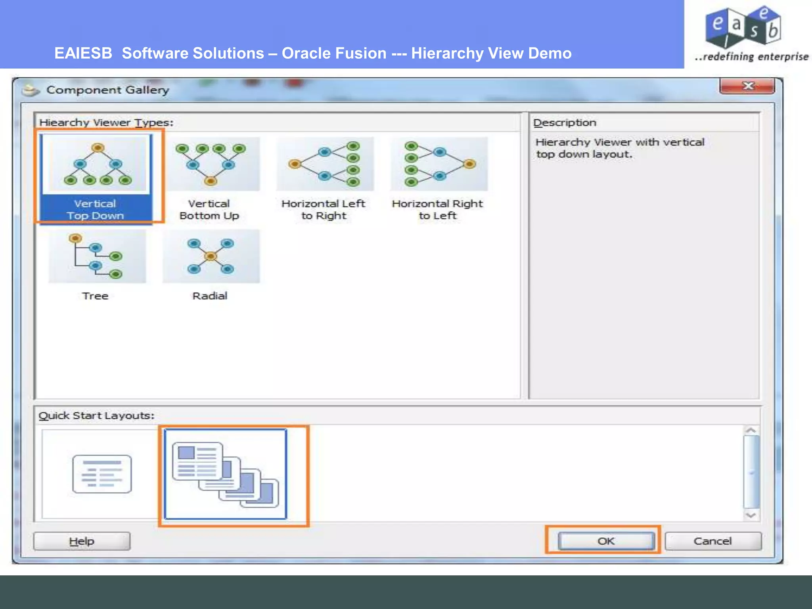Confirm the dialog with the OK button
This screenshot has height=609, width=812.
click(x=606, y=541)
